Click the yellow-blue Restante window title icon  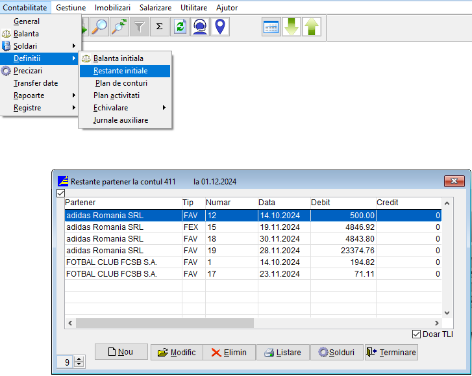(63, 181)
